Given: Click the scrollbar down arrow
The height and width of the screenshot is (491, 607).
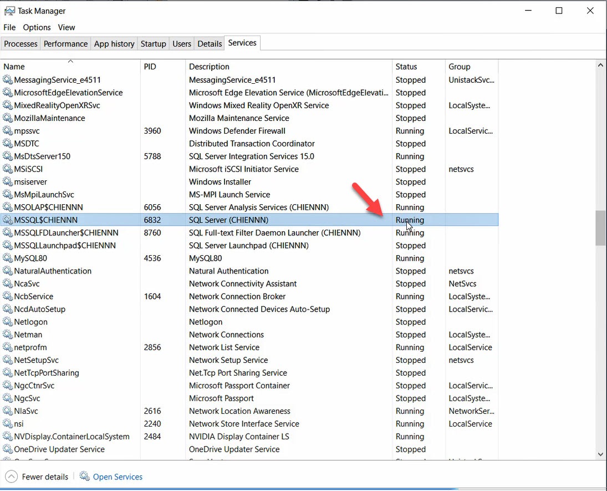Looking at the screenshot, I should tap(600, 454).
